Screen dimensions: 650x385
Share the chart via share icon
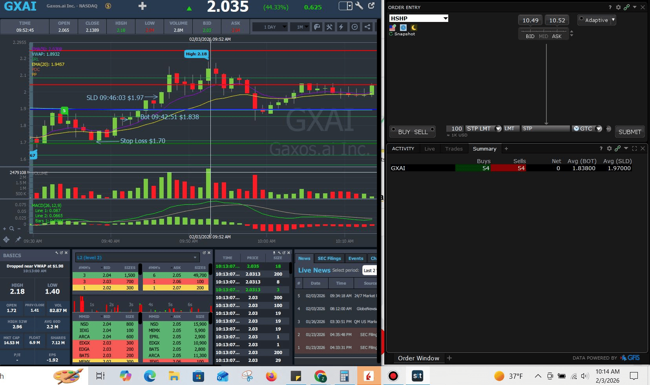point(367,27)
